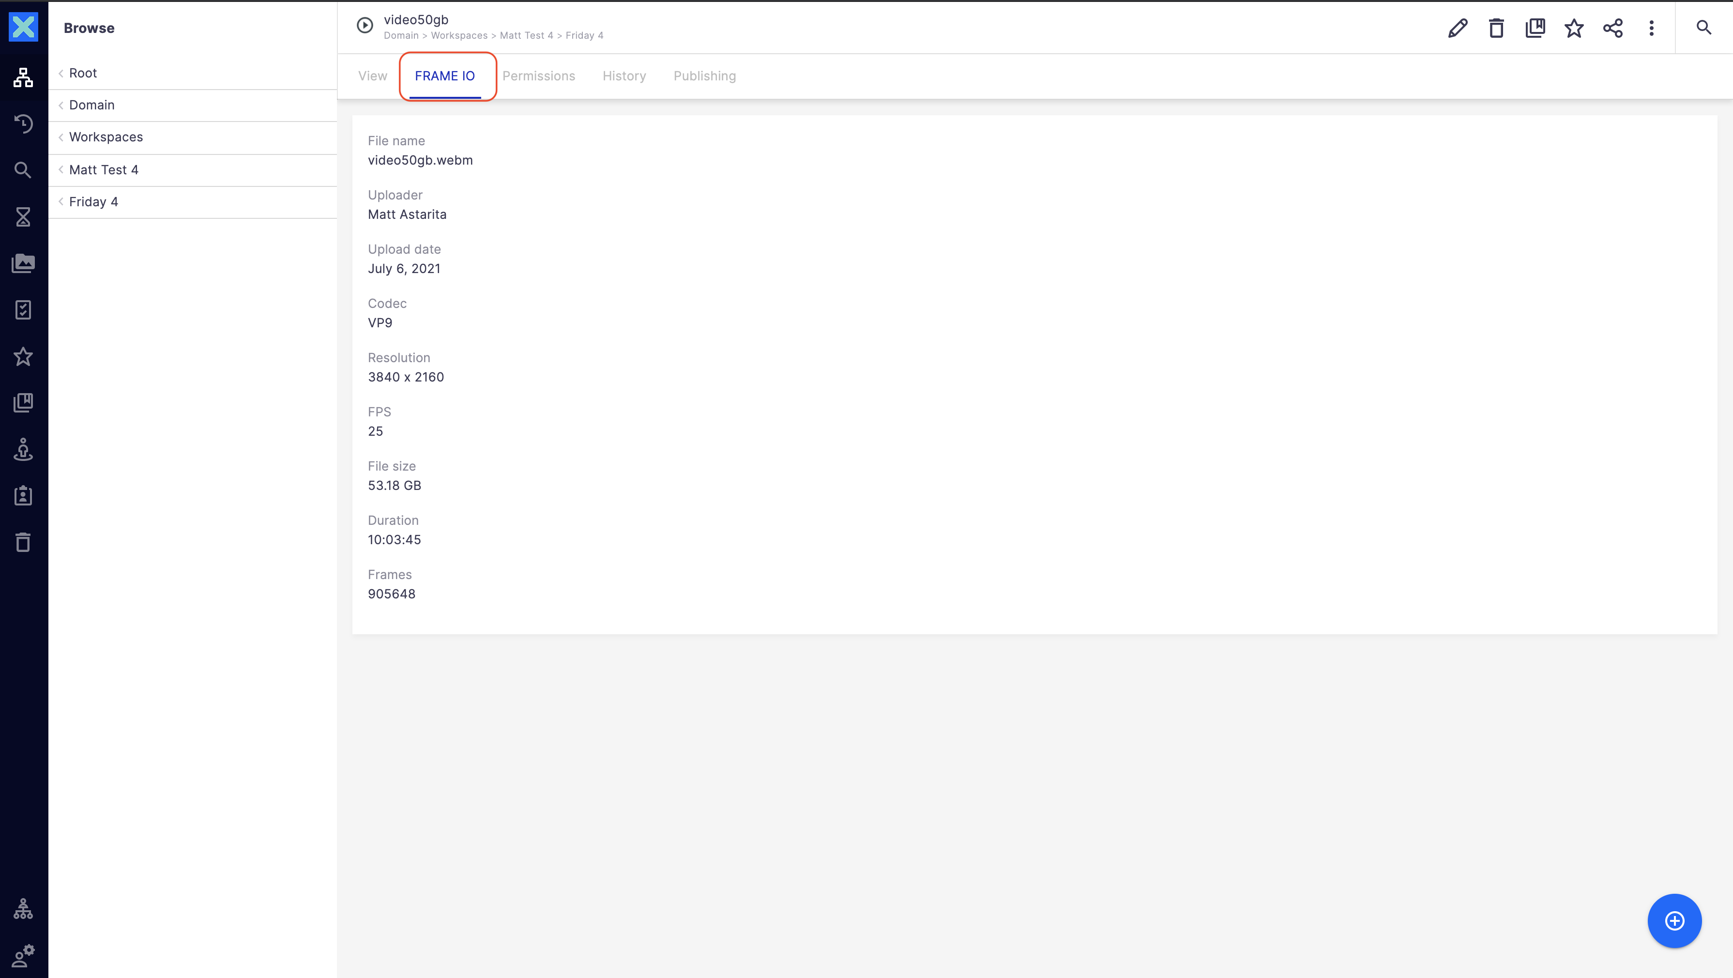
Task: Click the Browse panel heading
Action: coord(90,28)
